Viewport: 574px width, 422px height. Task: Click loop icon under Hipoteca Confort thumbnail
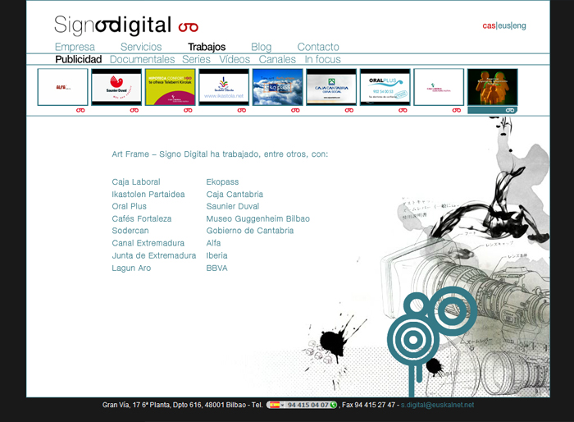188,110
